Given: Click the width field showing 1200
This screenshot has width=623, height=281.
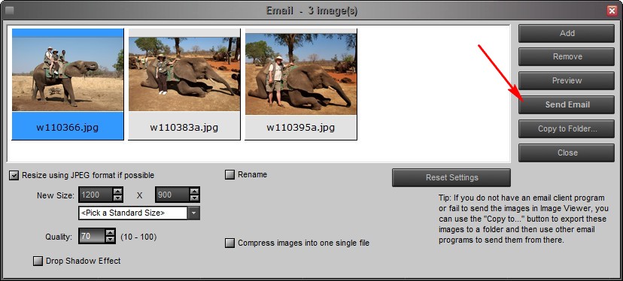Looking at the screenshot, I should pyautogui.click(x=96, y=195).
